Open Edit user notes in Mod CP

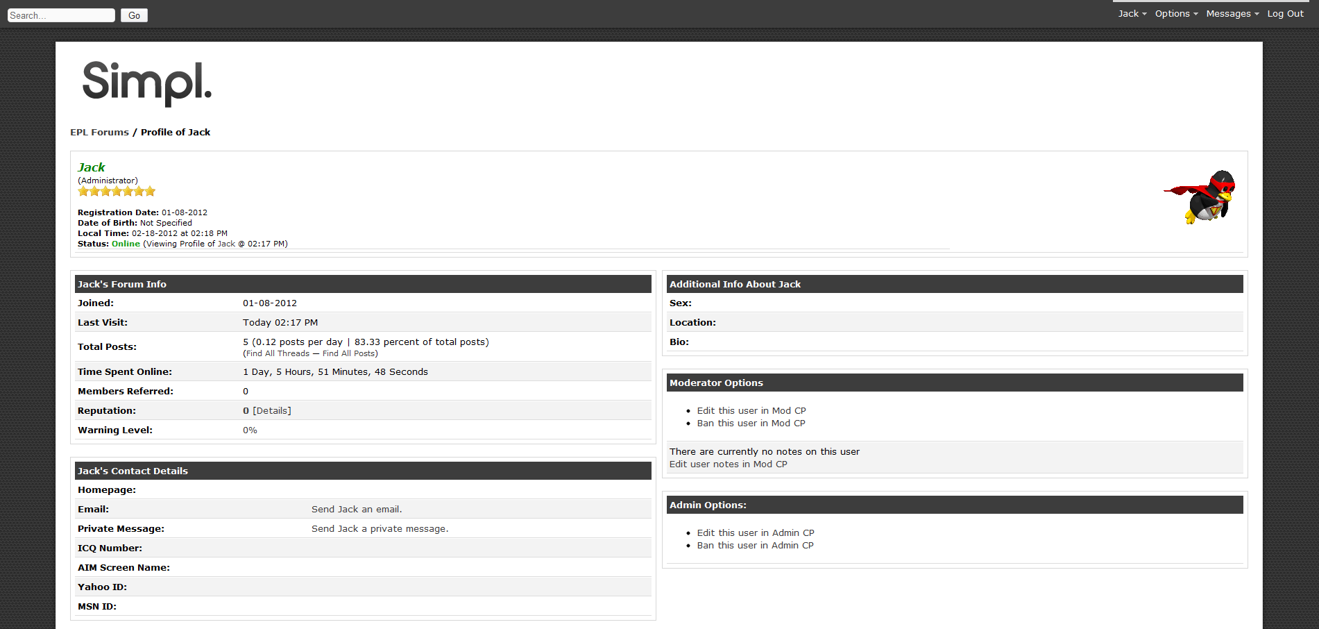tap(728, 464)
